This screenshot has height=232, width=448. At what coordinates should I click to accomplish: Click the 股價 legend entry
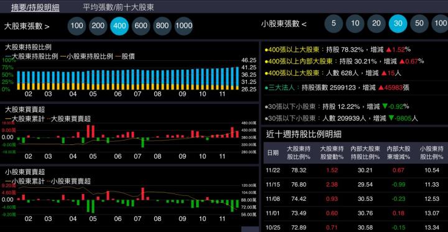tap(125, 57)
